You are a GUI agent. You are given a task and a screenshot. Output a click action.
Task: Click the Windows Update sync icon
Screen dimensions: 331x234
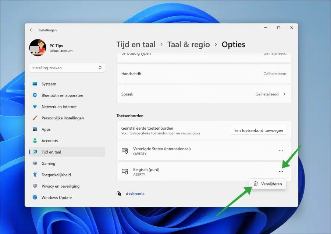[x=35, y=198]
